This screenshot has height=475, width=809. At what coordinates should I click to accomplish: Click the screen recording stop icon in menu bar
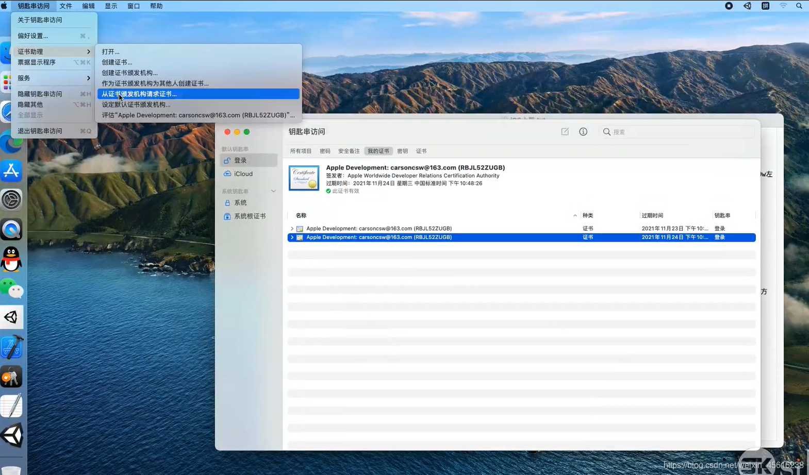click(x=729, y=6)
